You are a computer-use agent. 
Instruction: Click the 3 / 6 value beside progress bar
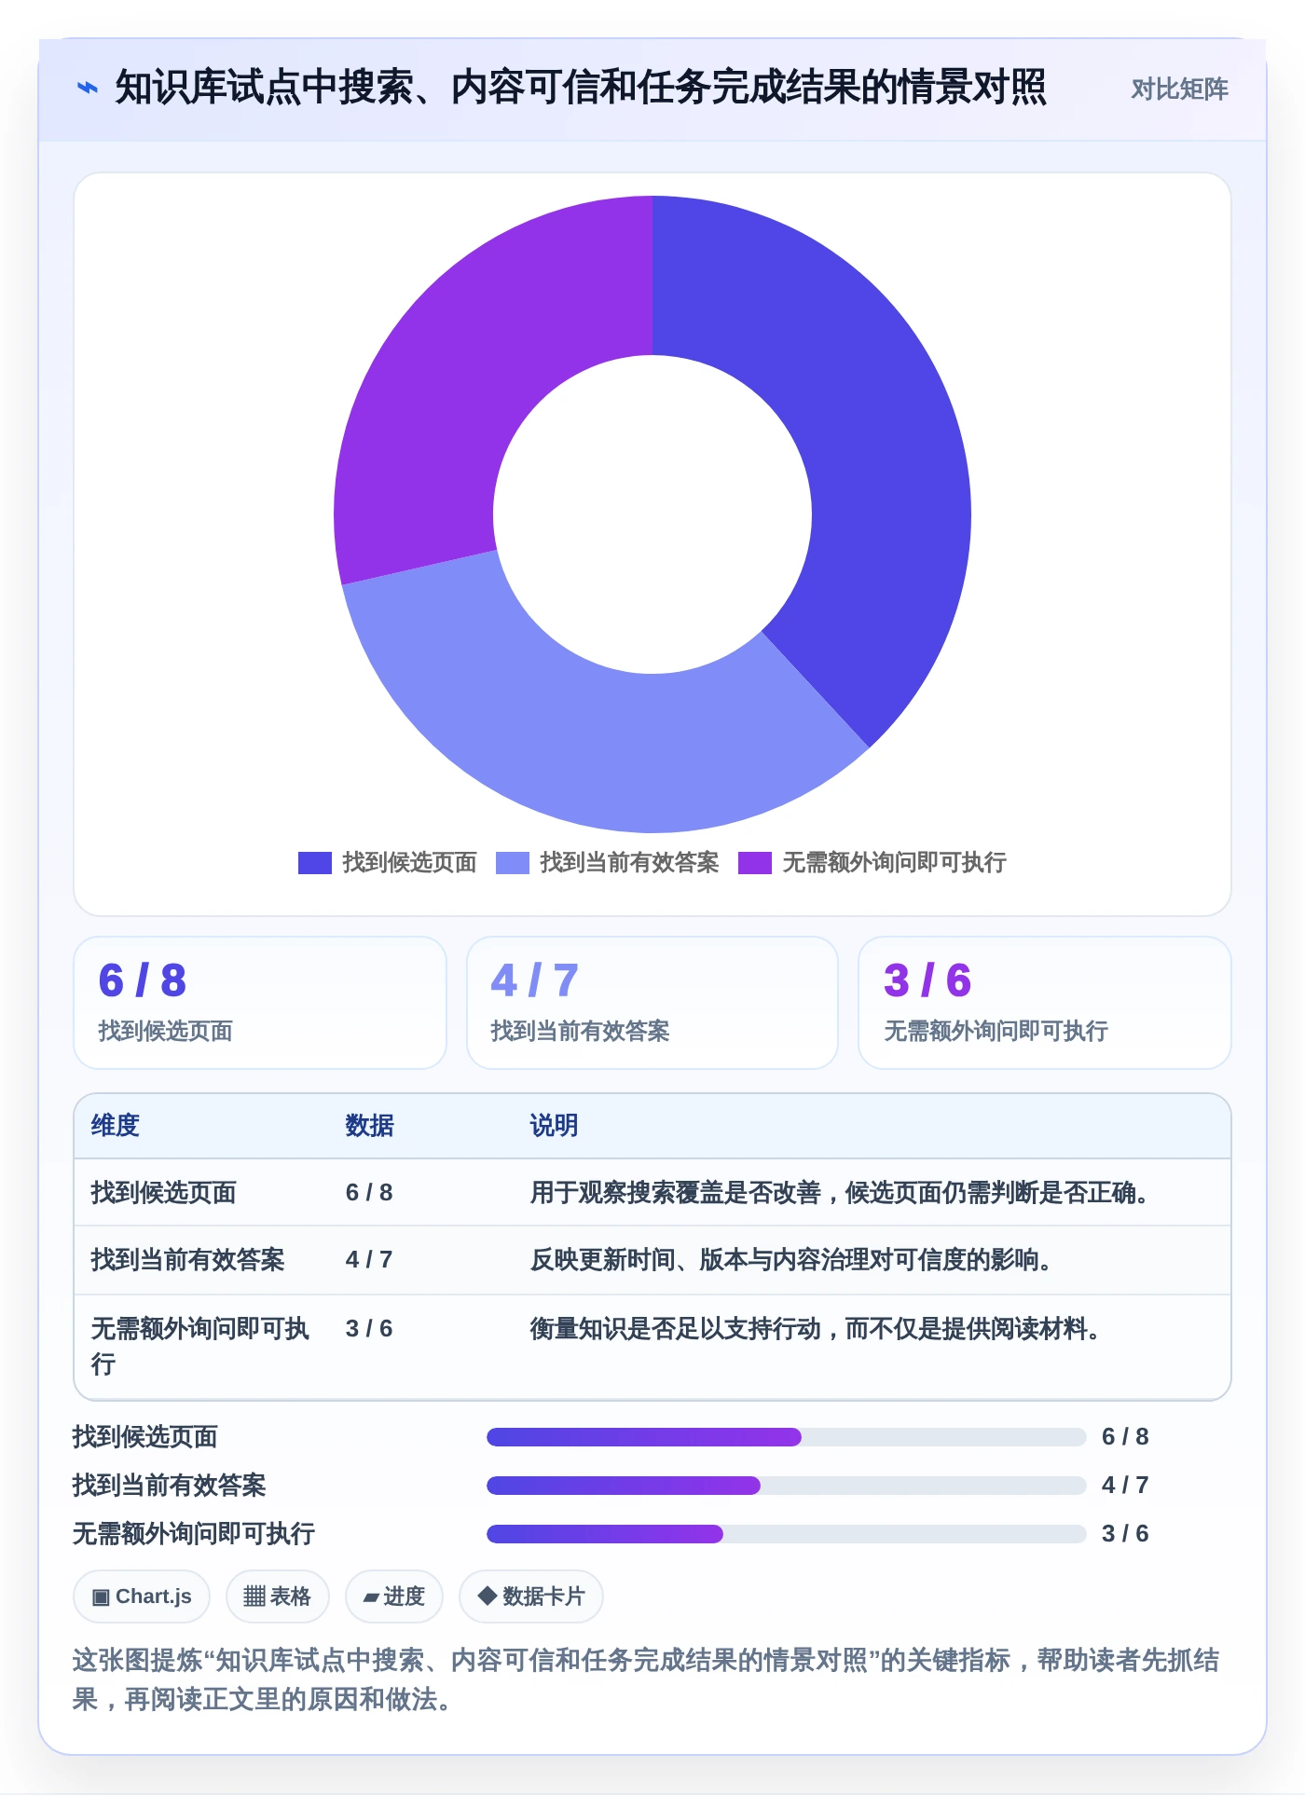[1125, 1534]
